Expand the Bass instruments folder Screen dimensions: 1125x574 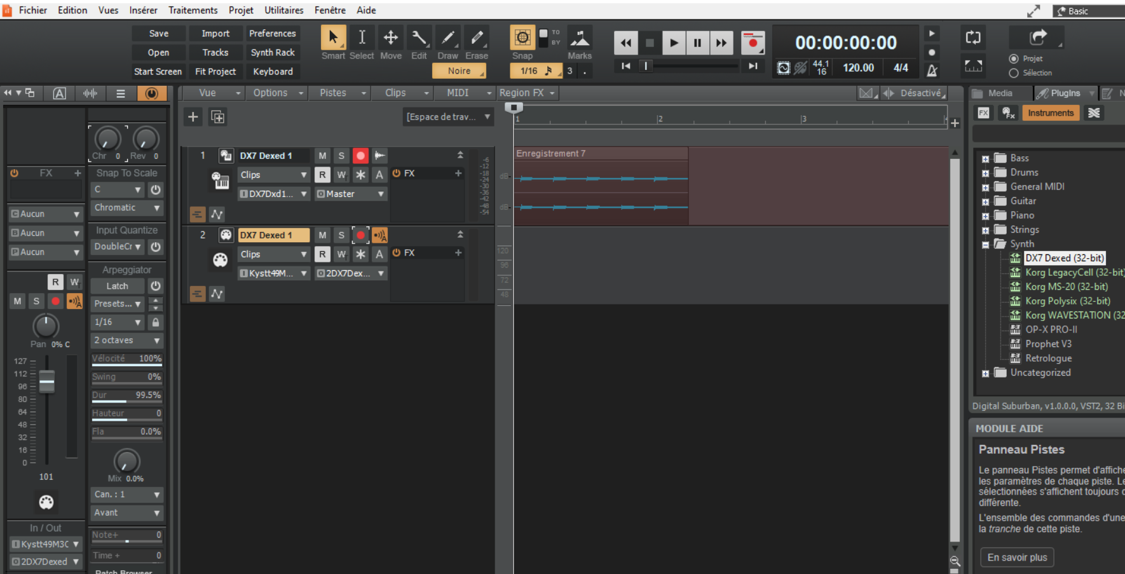[985, 159]
